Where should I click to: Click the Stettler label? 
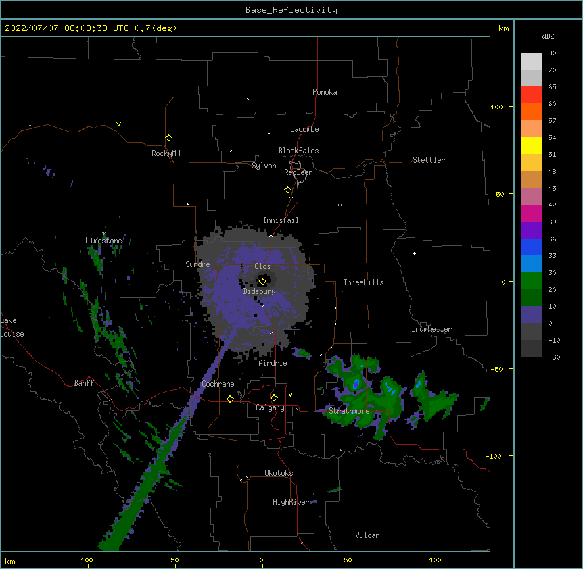click(x=429, y=160)
